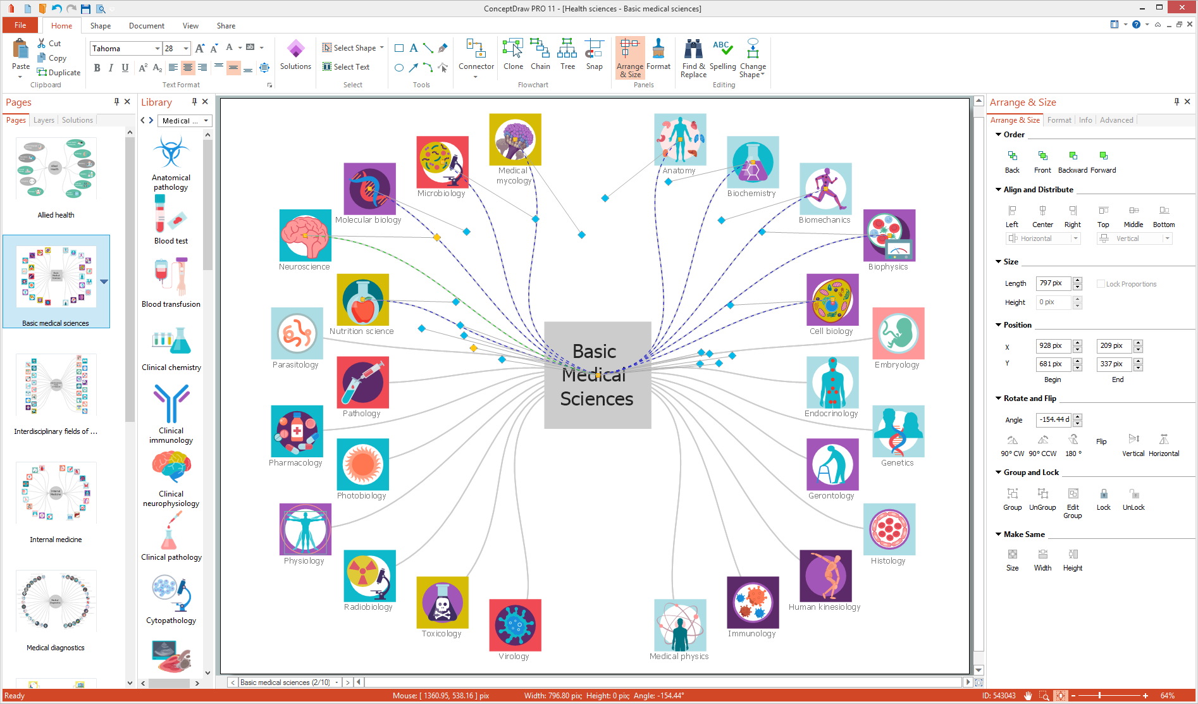Viewport: 1198px width, 704px height.
Task: Open the Solutions gallery icon
Action: click(x=295, y=54)
